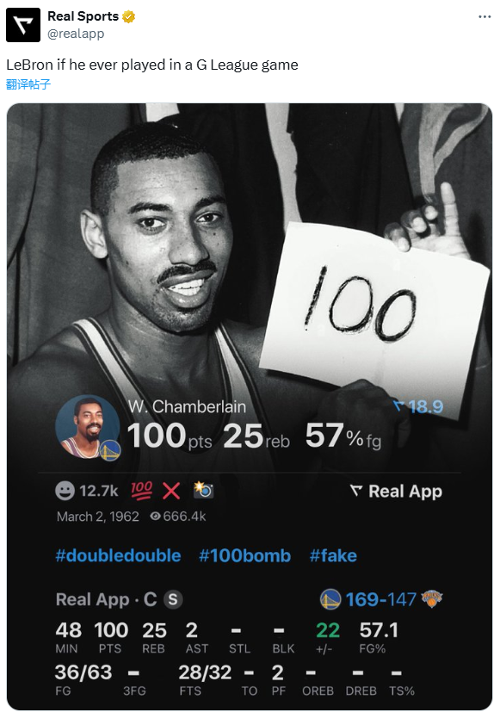
Task: Click the blue 18.9 rating score
Action: click(418, 406)
